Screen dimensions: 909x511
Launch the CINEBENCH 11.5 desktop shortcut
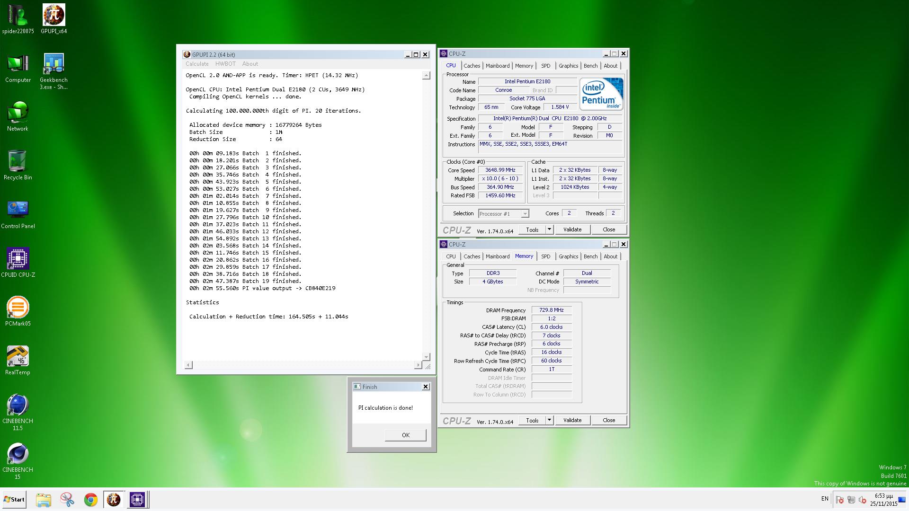18,412
